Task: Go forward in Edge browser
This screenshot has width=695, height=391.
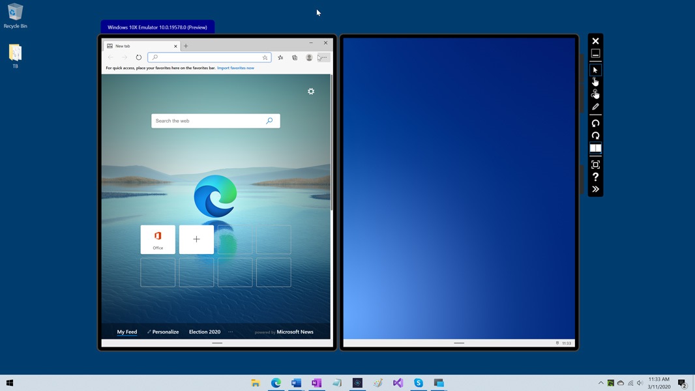Action: coord(125,57)
